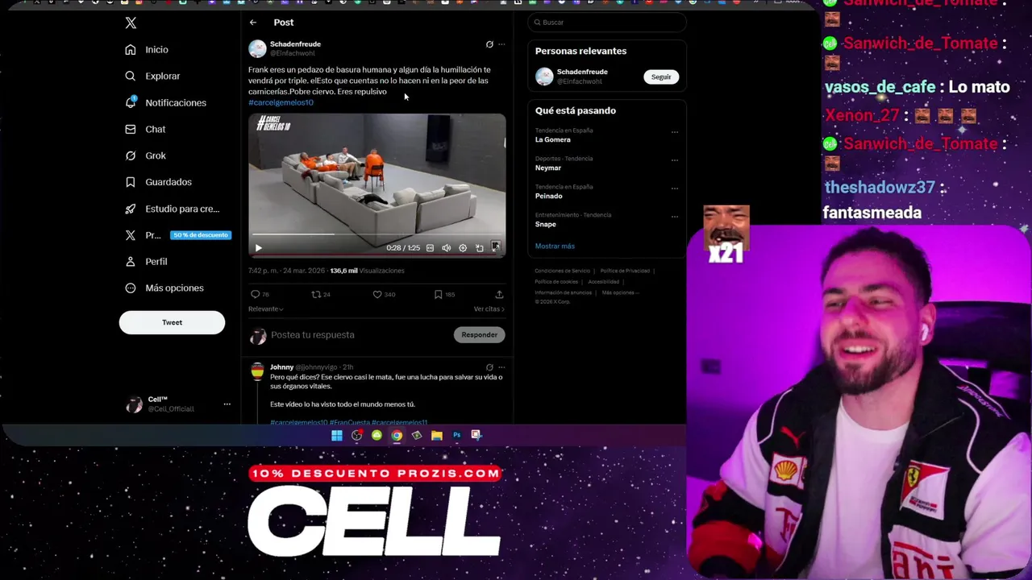Image resolution: width=1032 pixels, height=580 pixels.
Task: Open OBS Studio from taskbar
Action: [357, 436]
